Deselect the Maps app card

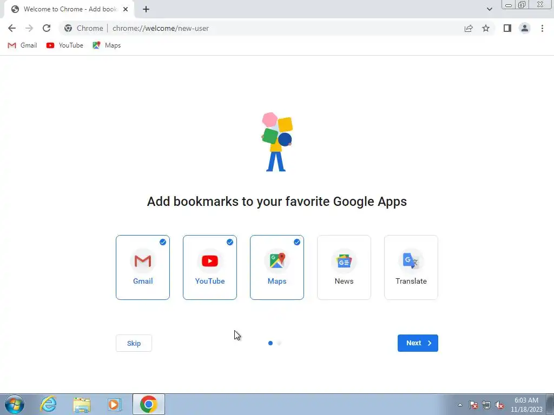[x=277, y=267]
